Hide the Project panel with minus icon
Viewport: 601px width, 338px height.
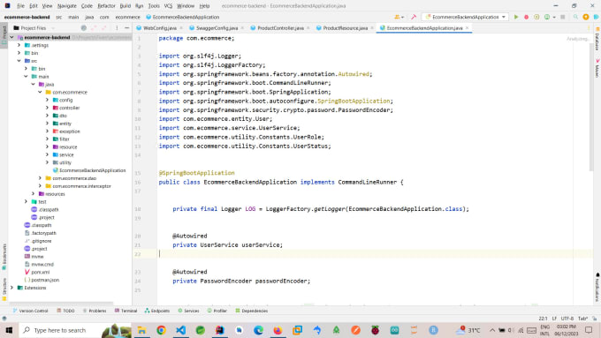click(x=127, y=28)
